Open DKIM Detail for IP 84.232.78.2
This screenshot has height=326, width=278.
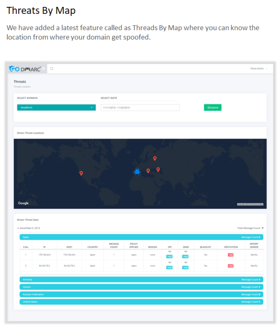pyautogui.click(x=186, y=267)
